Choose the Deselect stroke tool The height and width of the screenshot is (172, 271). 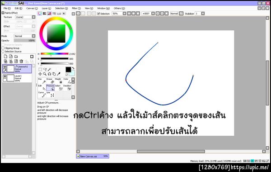pos(67,88)
